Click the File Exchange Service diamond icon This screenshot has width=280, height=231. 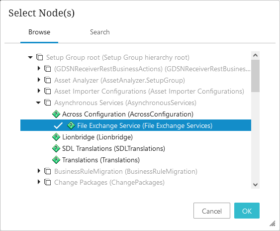(71, 125)
